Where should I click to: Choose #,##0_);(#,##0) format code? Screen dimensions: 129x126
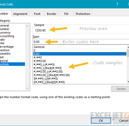coord(80,64)
